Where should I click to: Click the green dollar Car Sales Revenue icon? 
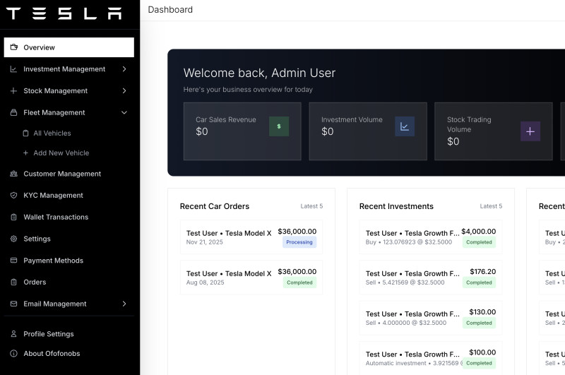(x=279, y=126)
